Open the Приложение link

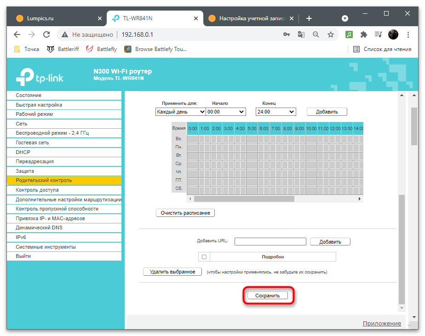click(x=382, y=323)
